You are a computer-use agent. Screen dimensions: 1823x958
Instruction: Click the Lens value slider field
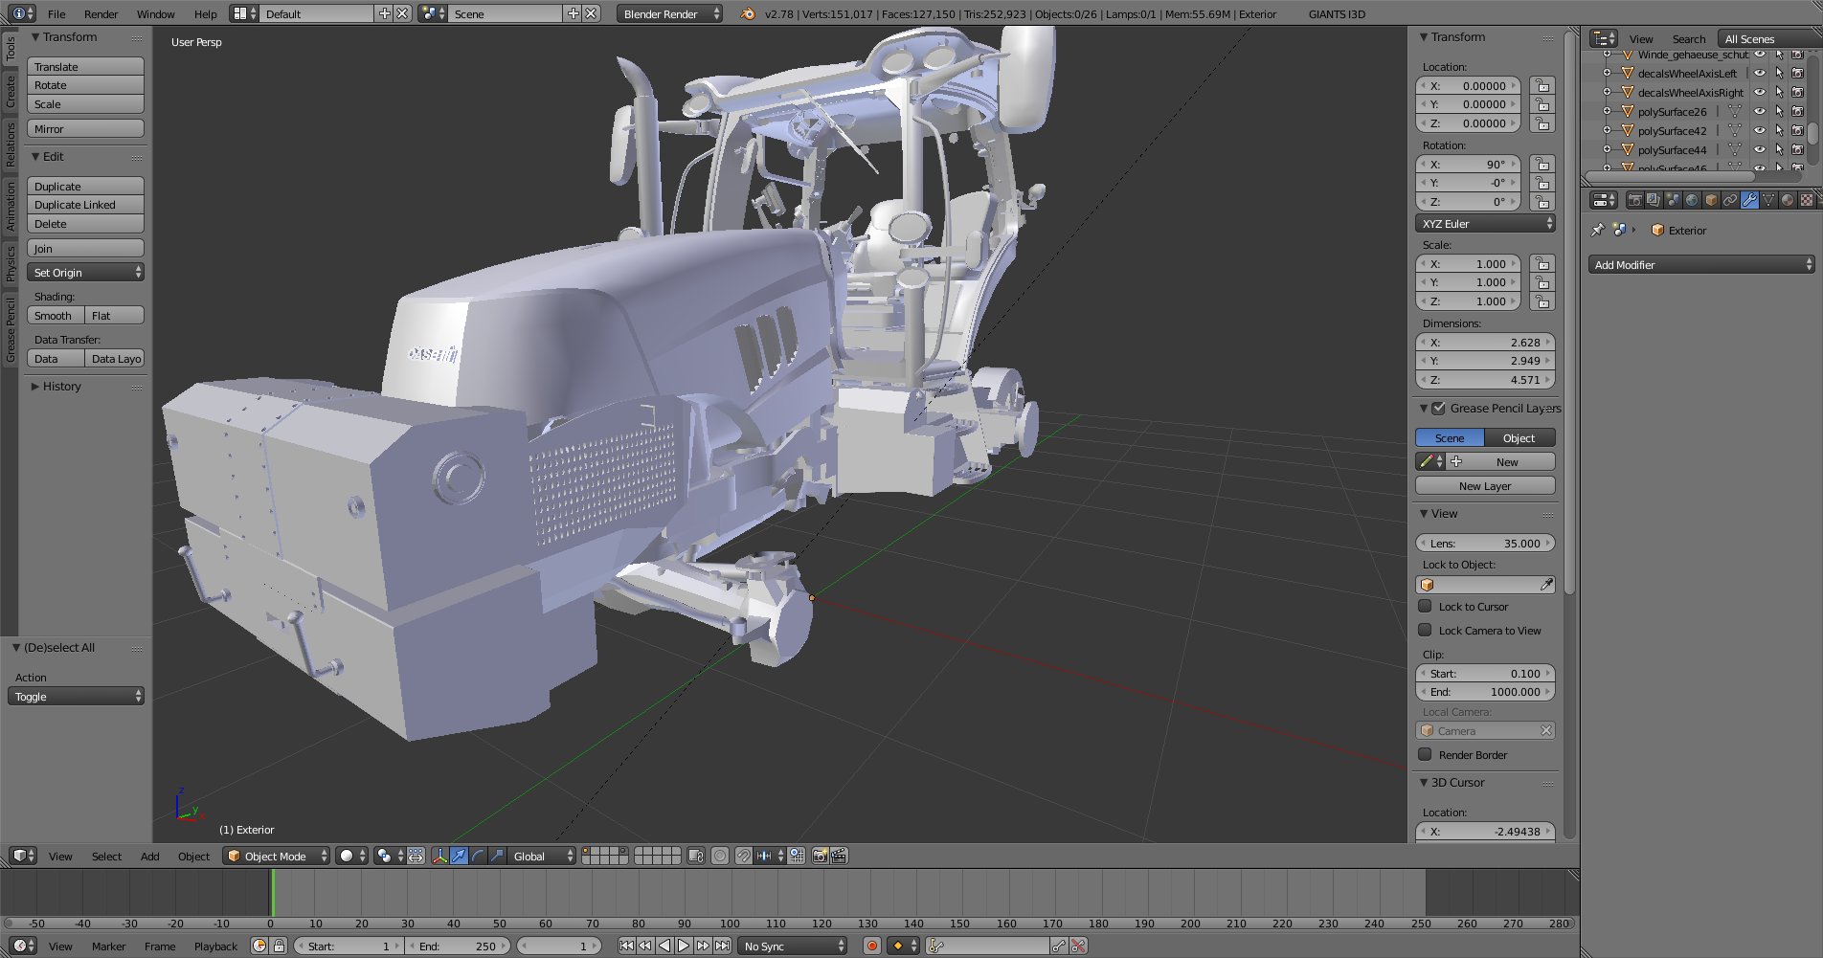[x=1484, y=544]
